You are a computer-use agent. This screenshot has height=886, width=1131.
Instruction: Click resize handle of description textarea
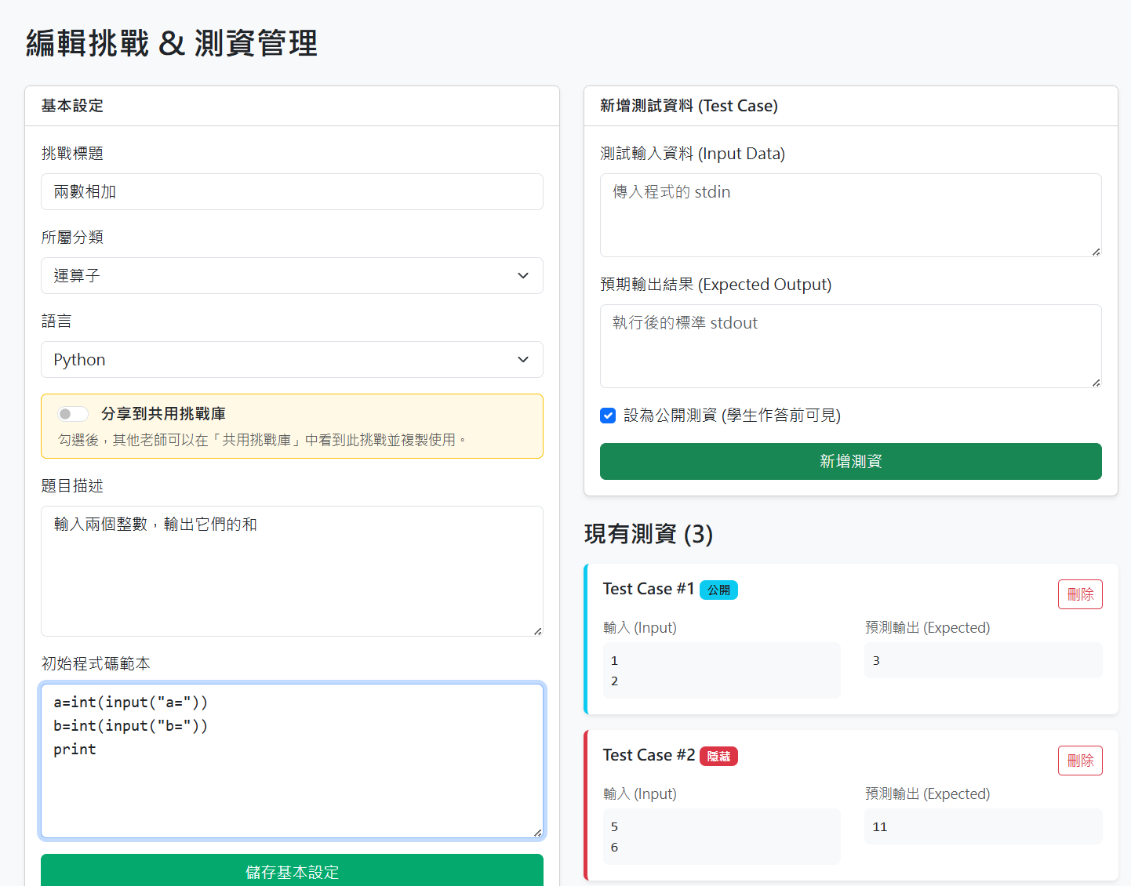tap(537, 631)
